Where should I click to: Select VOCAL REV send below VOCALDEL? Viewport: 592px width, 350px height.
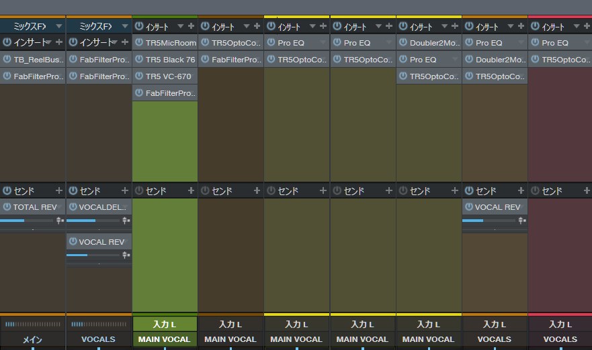coord(101,242)
